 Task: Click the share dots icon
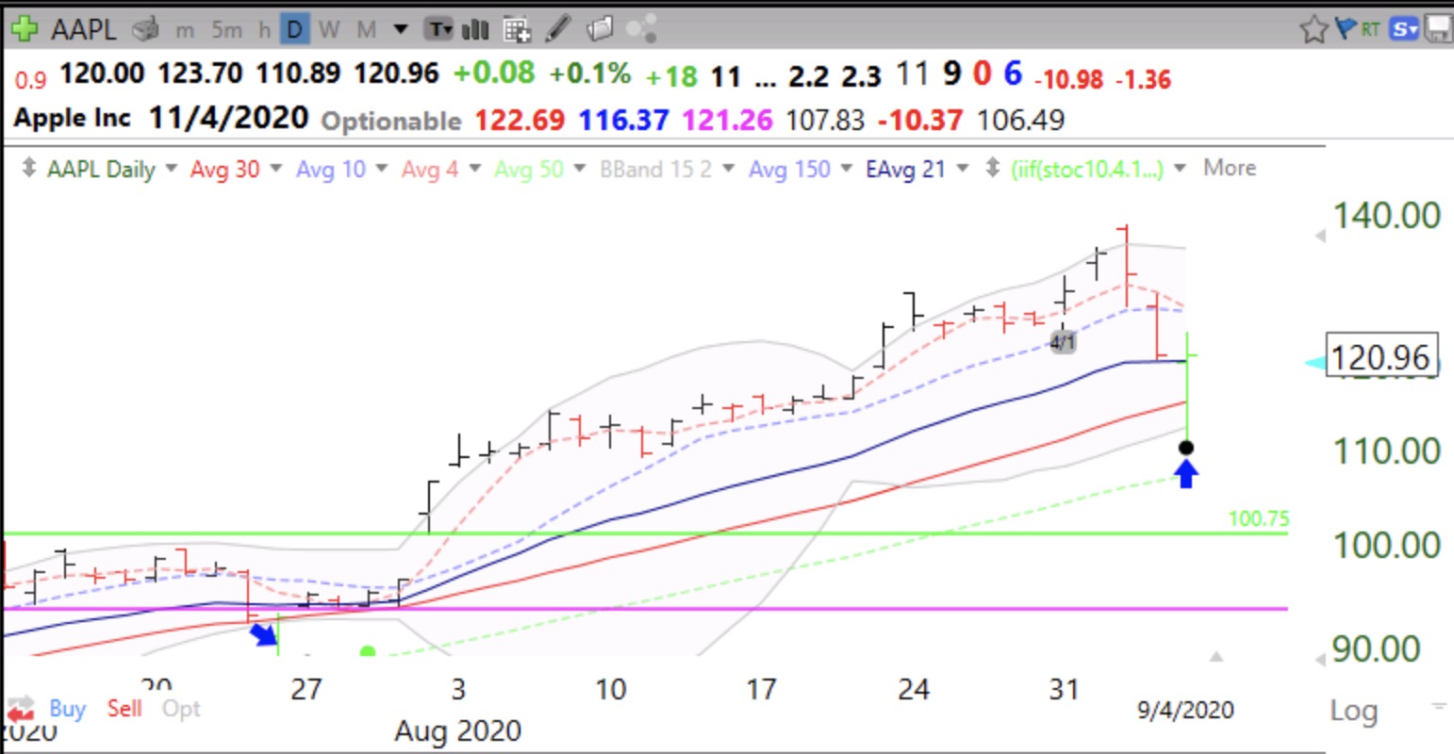(x=641, y=30)
